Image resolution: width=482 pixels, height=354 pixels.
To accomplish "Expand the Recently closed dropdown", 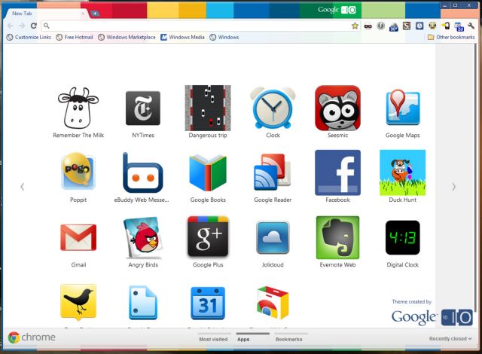I will tap(450, 338).
